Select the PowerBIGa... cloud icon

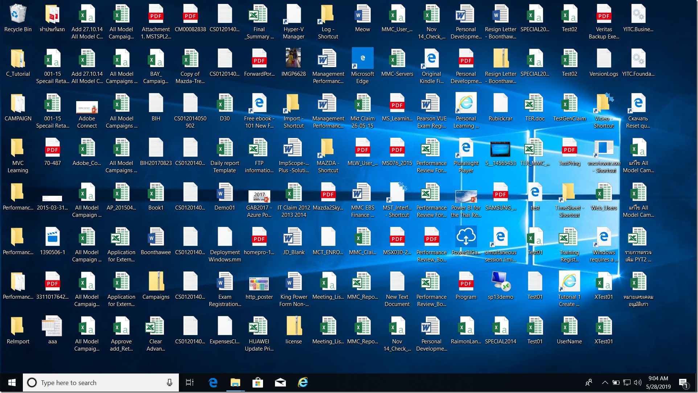[x=466, y=241]
